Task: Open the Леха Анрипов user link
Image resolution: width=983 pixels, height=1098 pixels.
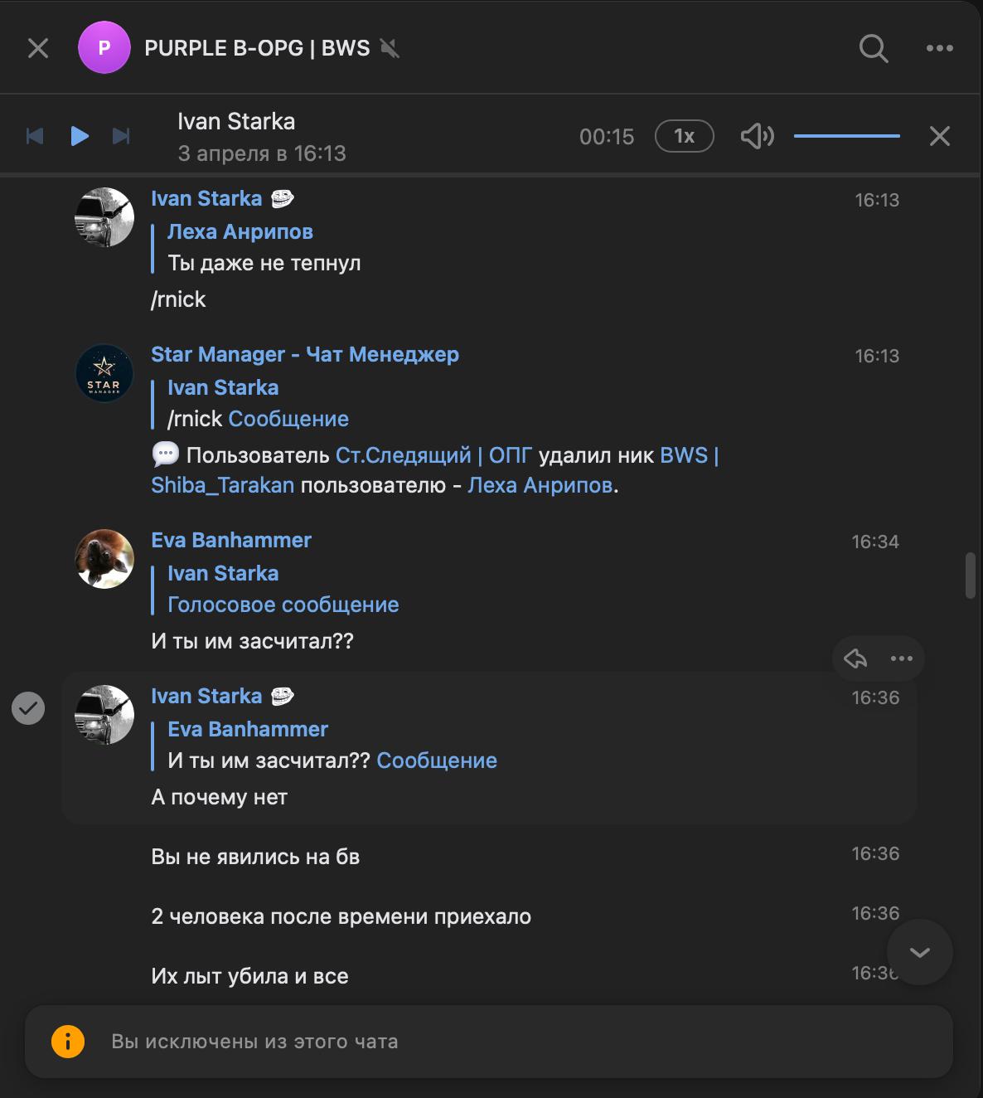Action: 540,485
